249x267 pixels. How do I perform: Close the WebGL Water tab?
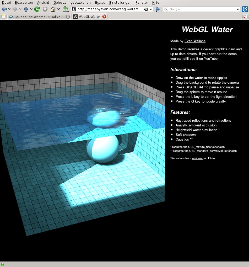104,17
